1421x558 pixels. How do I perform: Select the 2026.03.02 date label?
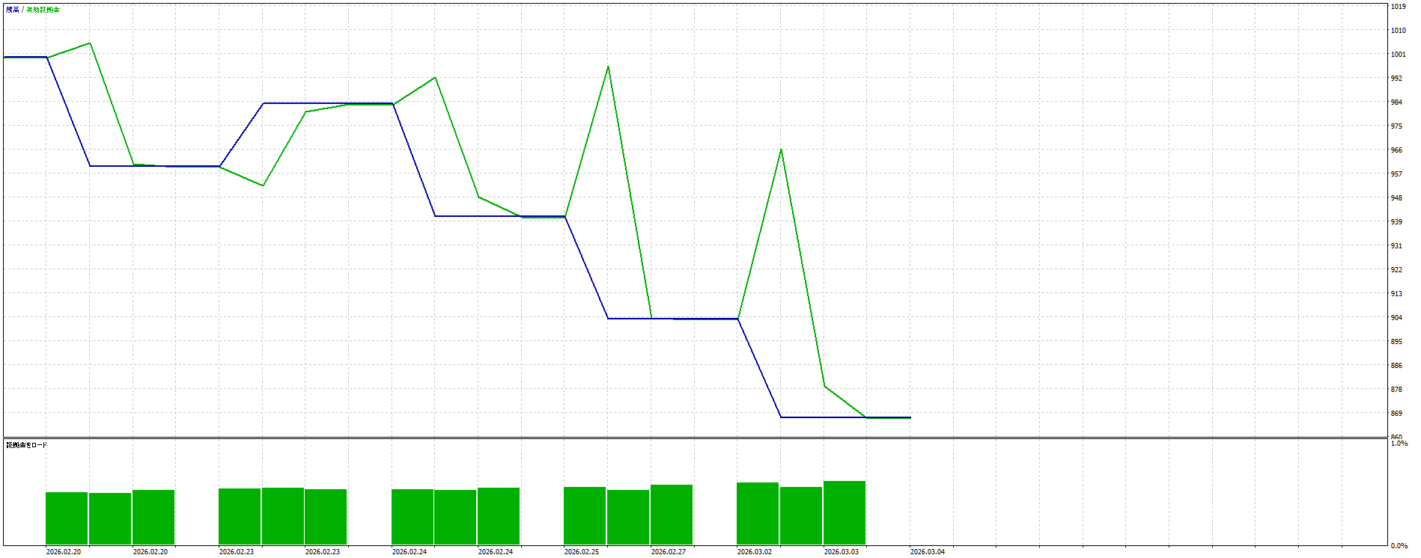pos(755,552)
